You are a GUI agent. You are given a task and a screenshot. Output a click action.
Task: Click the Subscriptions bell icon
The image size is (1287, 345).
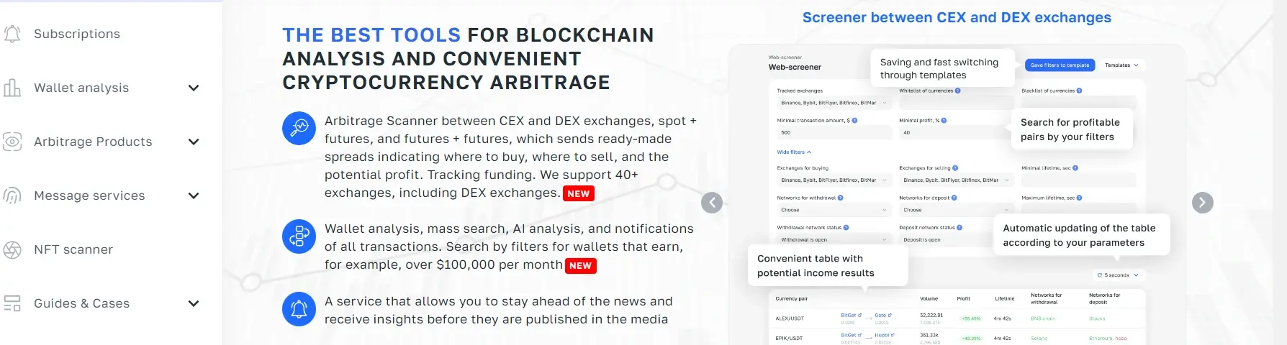(x=12, y=34)
